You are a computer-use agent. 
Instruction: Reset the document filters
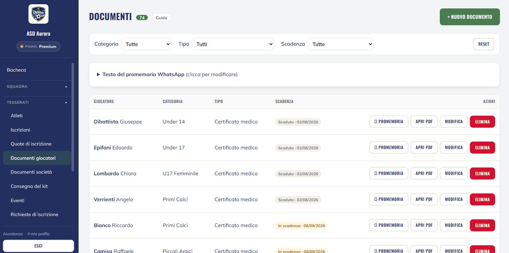click(484, 44)
